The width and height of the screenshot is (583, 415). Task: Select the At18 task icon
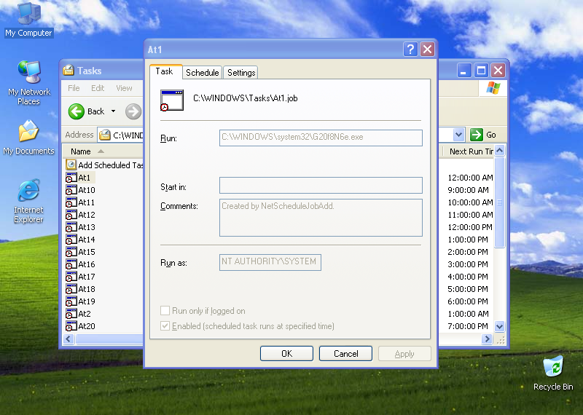coord(71,288)
